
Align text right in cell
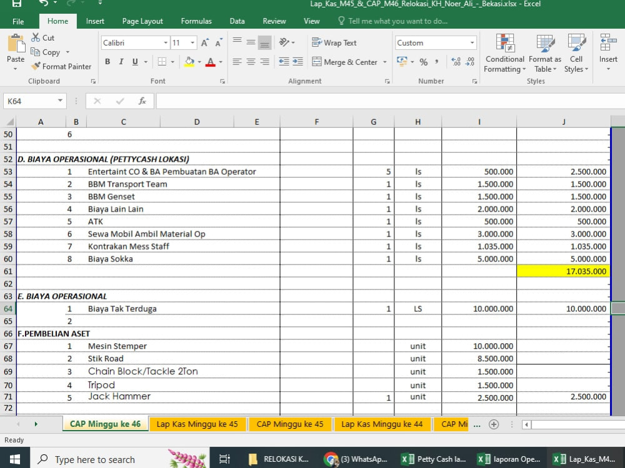click(264, 62)
